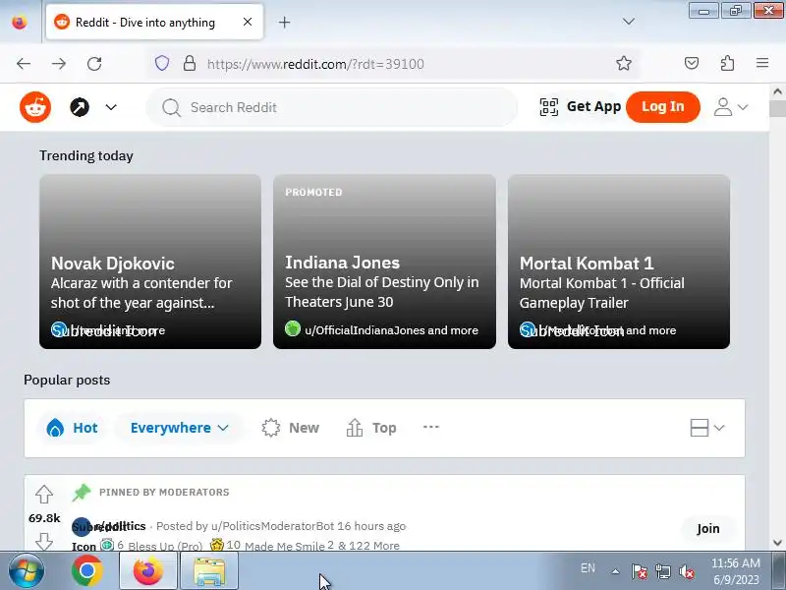Click the EN language indicator
Image resolution: width=786 pixels, height=590 pixels.
tap(588, 568)
